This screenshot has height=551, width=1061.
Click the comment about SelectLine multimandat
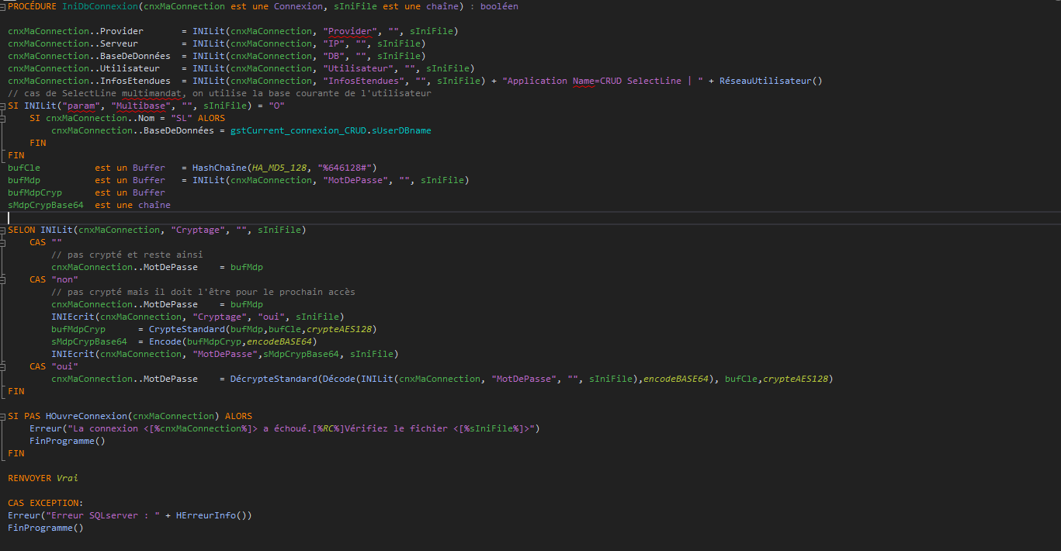(x=220, y=93)
